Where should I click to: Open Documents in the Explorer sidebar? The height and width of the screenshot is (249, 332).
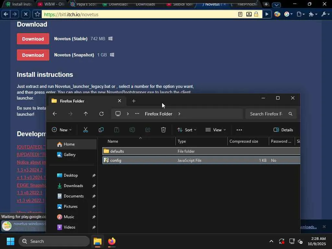click(x=72, y=196)
